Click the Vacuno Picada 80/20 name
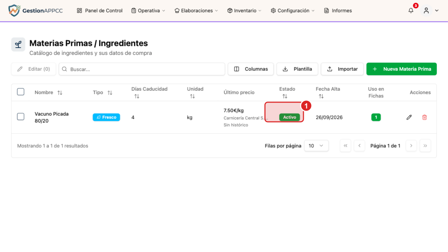The width and height of the screenshot is (448, 252). pyautogui.click(x=52, y=117)
